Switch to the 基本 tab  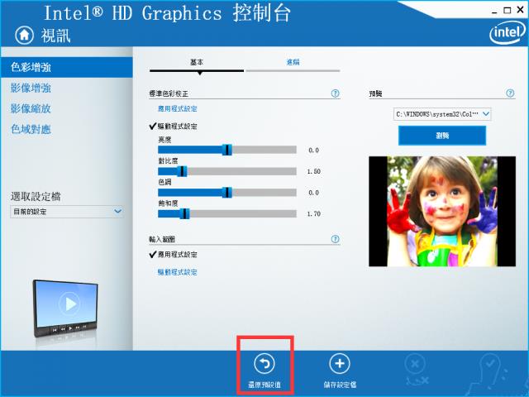click(197, 63)
